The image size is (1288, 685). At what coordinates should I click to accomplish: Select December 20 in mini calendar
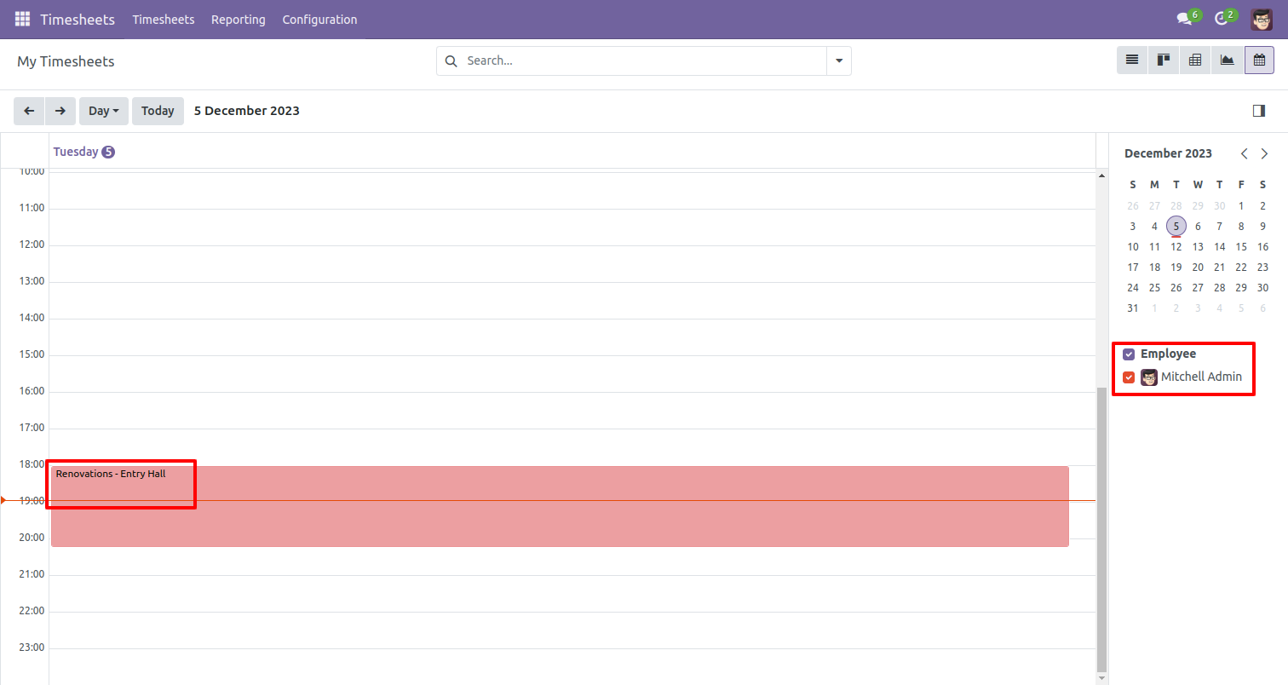coord(1198,268)
